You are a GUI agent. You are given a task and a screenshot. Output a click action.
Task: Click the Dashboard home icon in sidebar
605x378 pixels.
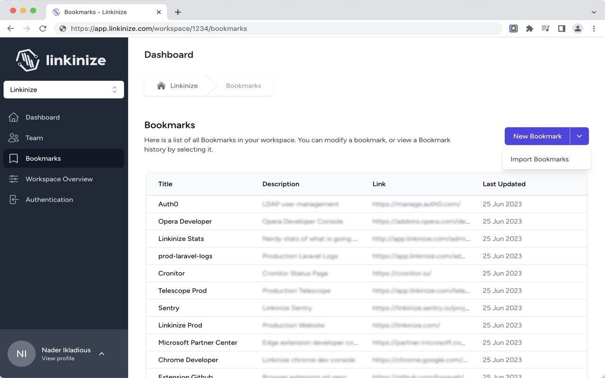[14, 117]
